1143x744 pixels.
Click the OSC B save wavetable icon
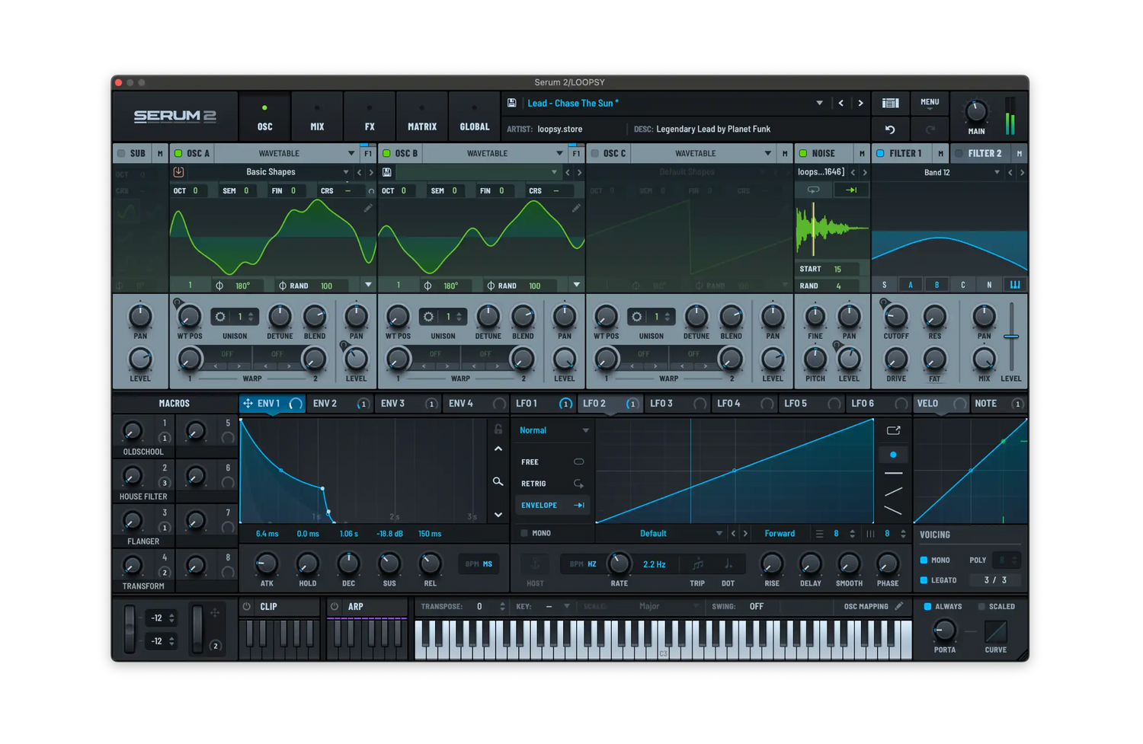pos(387,172)
